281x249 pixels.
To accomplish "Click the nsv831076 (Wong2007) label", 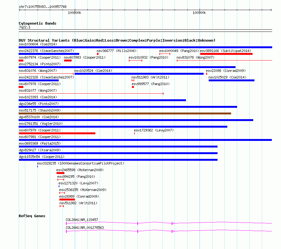I will (x=38, y=71).
